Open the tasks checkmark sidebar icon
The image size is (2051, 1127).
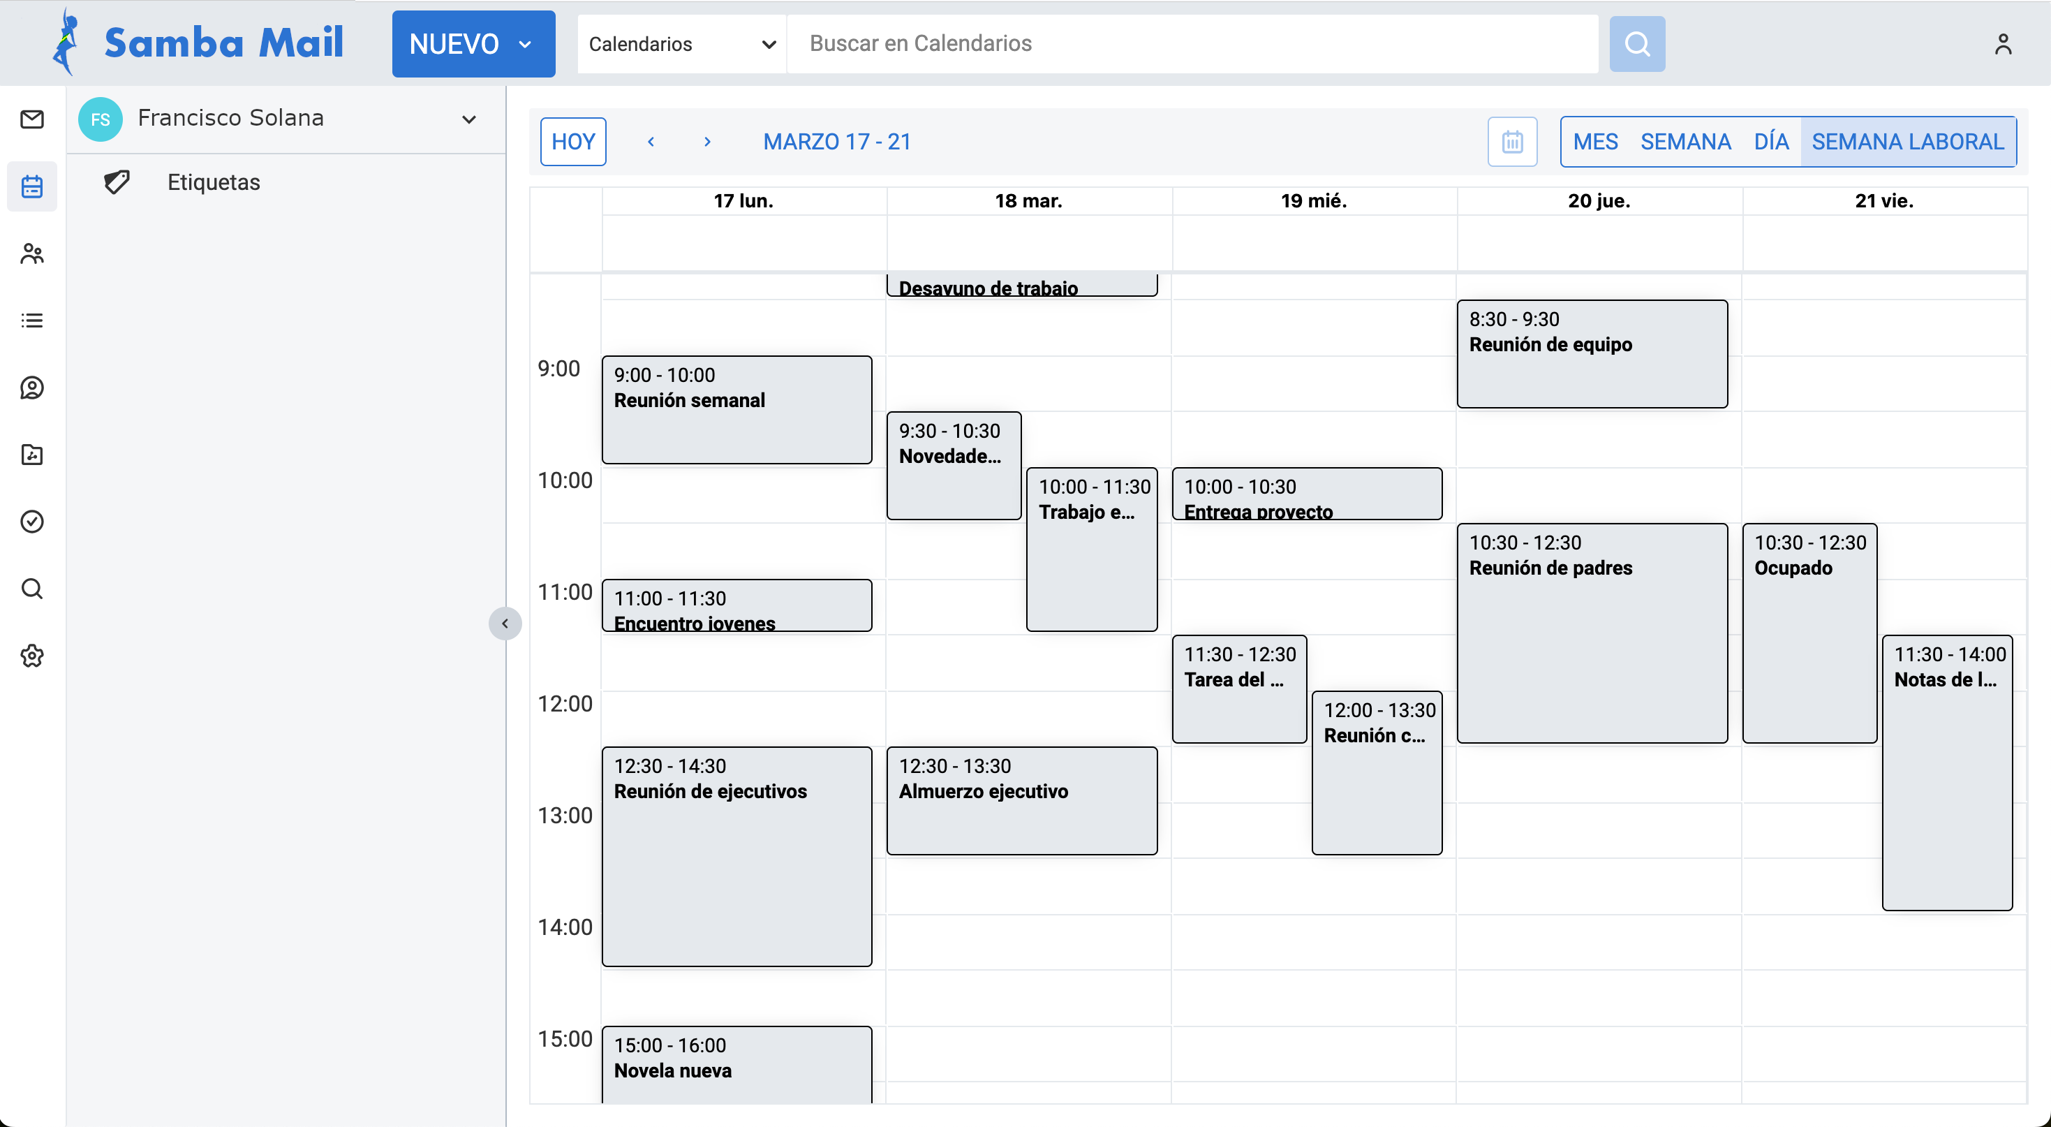(32, 522)
